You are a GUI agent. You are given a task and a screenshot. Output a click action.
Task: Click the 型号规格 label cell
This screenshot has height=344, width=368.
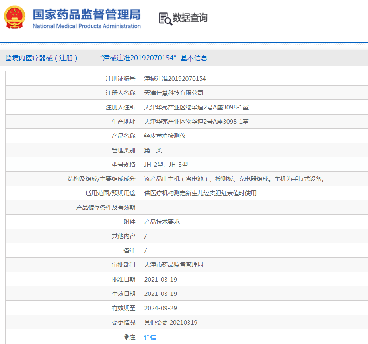(72, 164)
